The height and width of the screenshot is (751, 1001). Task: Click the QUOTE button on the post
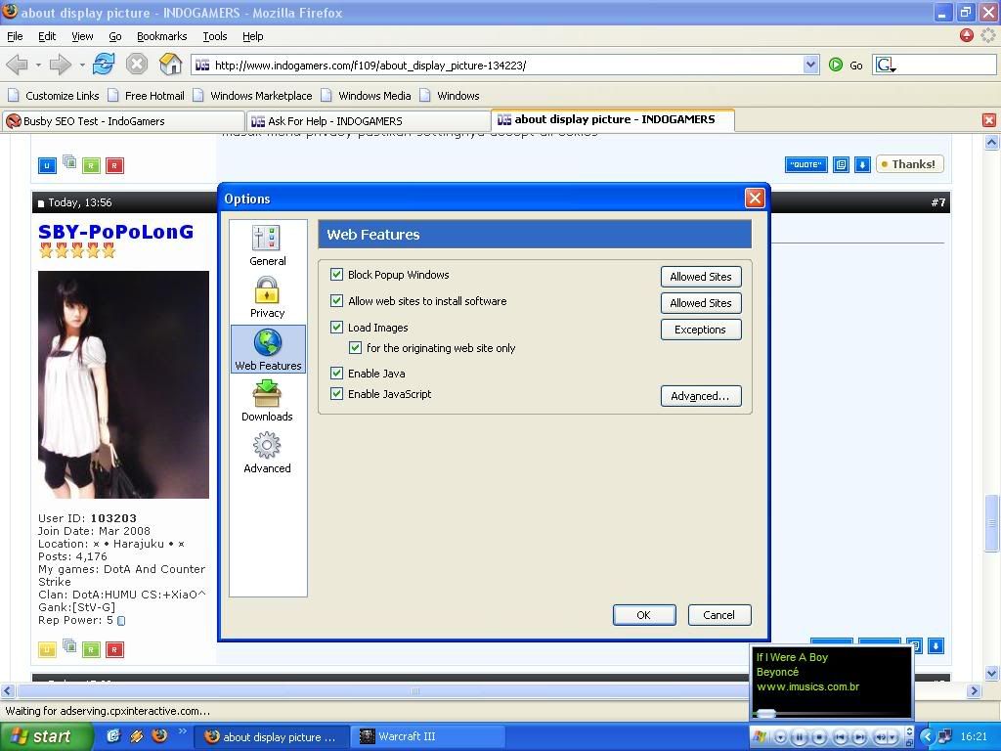click(x=805, y=164)
